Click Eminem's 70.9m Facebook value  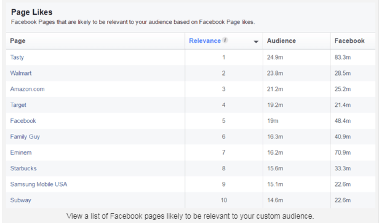tap(343, 153)
